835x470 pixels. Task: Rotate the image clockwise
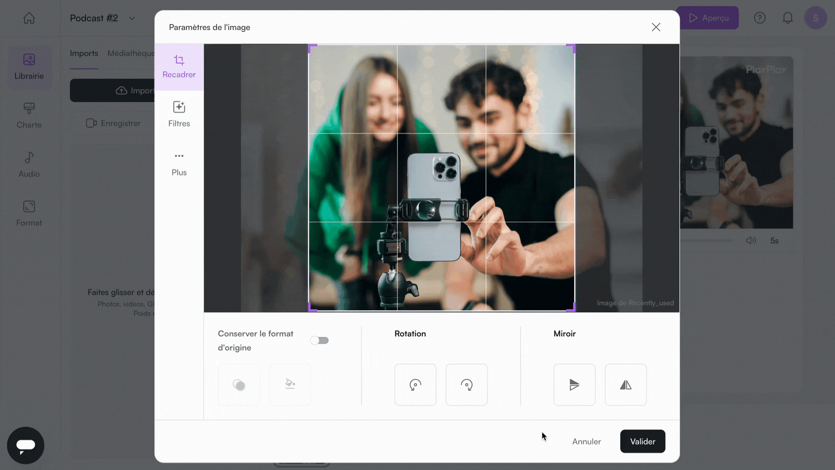click(466, 385)
